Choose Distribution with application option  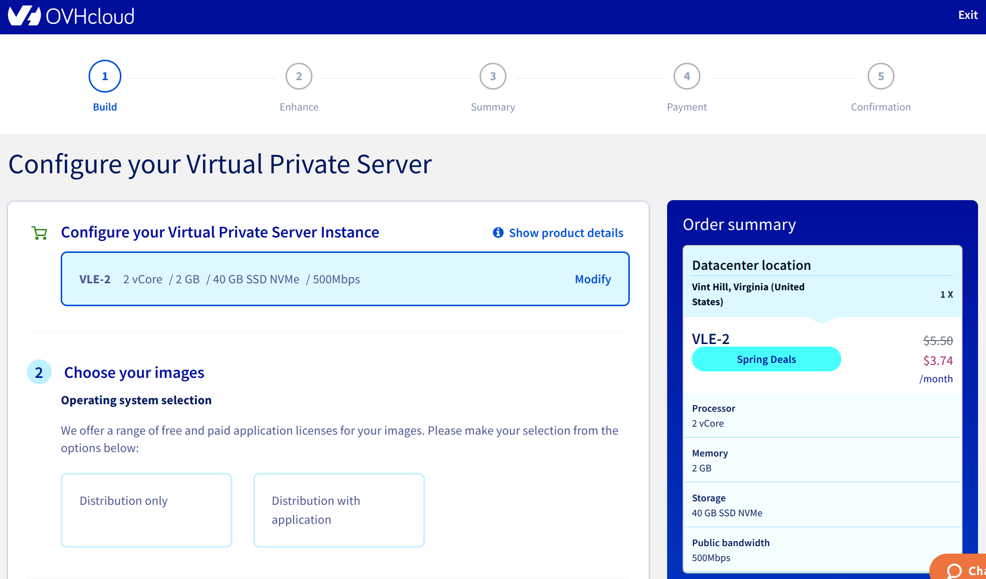pyautogui.click(x=339, y=510)
